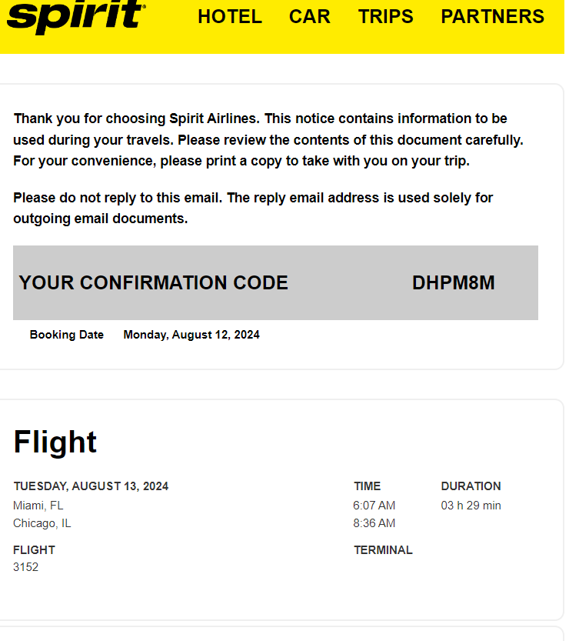Screen dimensions: 579x641
Task: Click the 6:07 AM departure time
Action: tap(374, 506)
